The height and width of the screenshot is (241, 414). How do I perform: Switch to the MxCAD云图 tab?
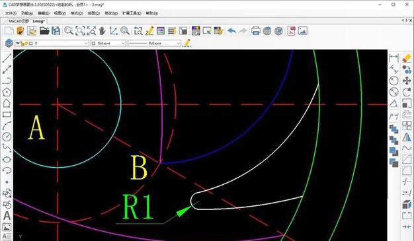[x=19, y=21]
